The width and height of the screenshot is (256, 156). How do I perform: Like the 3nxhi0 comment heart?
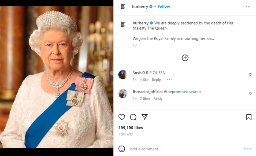click(x=251, y=74)
